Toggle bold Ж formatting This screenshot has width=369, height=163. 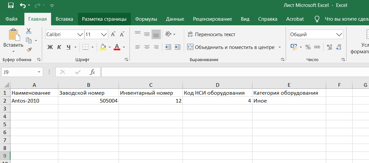point(50,47)
